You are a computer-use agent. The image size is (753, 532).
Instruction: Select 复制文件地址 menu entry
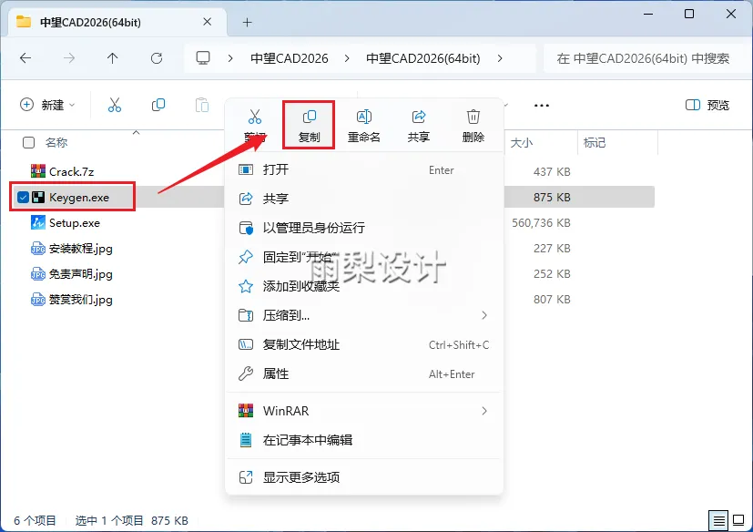click(x=364, y=344)
